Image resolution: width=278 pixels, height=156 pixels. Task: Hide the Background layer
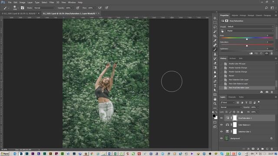point(221,138)
